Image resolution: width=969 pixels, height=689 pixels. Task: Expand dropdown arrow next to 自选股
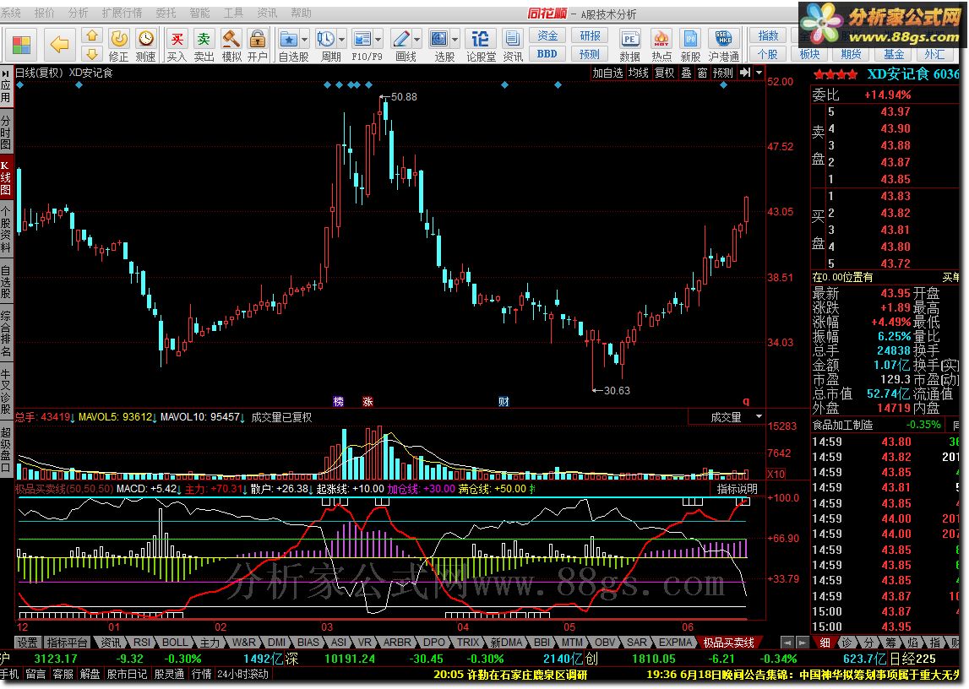click(x=305, y=40)
